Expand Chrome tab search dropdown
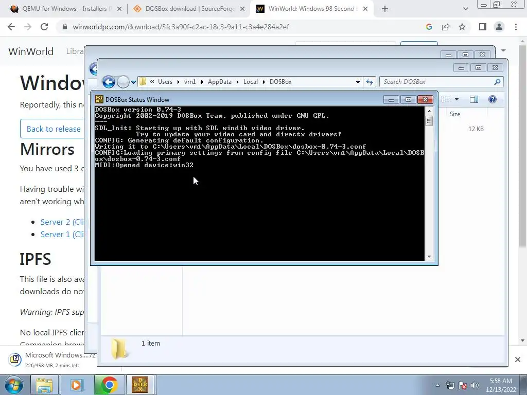527x395 pixels. [465, 9]
